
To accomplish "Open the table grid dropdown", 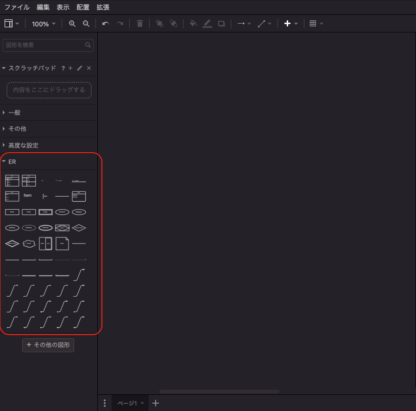I will (316, 24).
